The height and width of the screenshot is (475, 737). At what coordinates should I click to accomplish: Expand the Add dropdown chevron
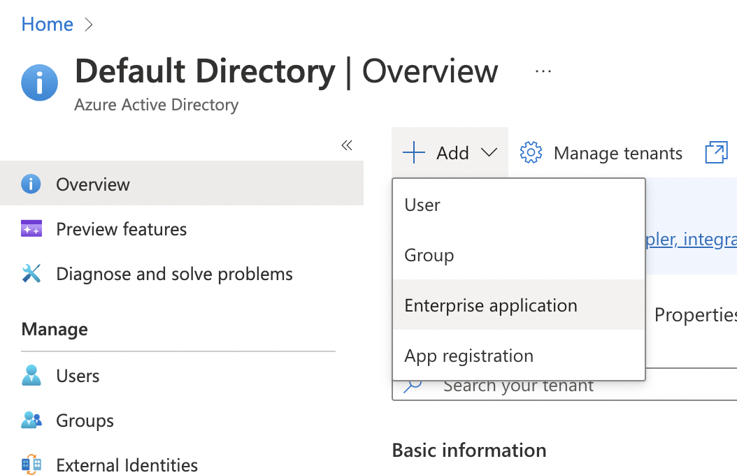pyautogui.click(x=489, y=152)
